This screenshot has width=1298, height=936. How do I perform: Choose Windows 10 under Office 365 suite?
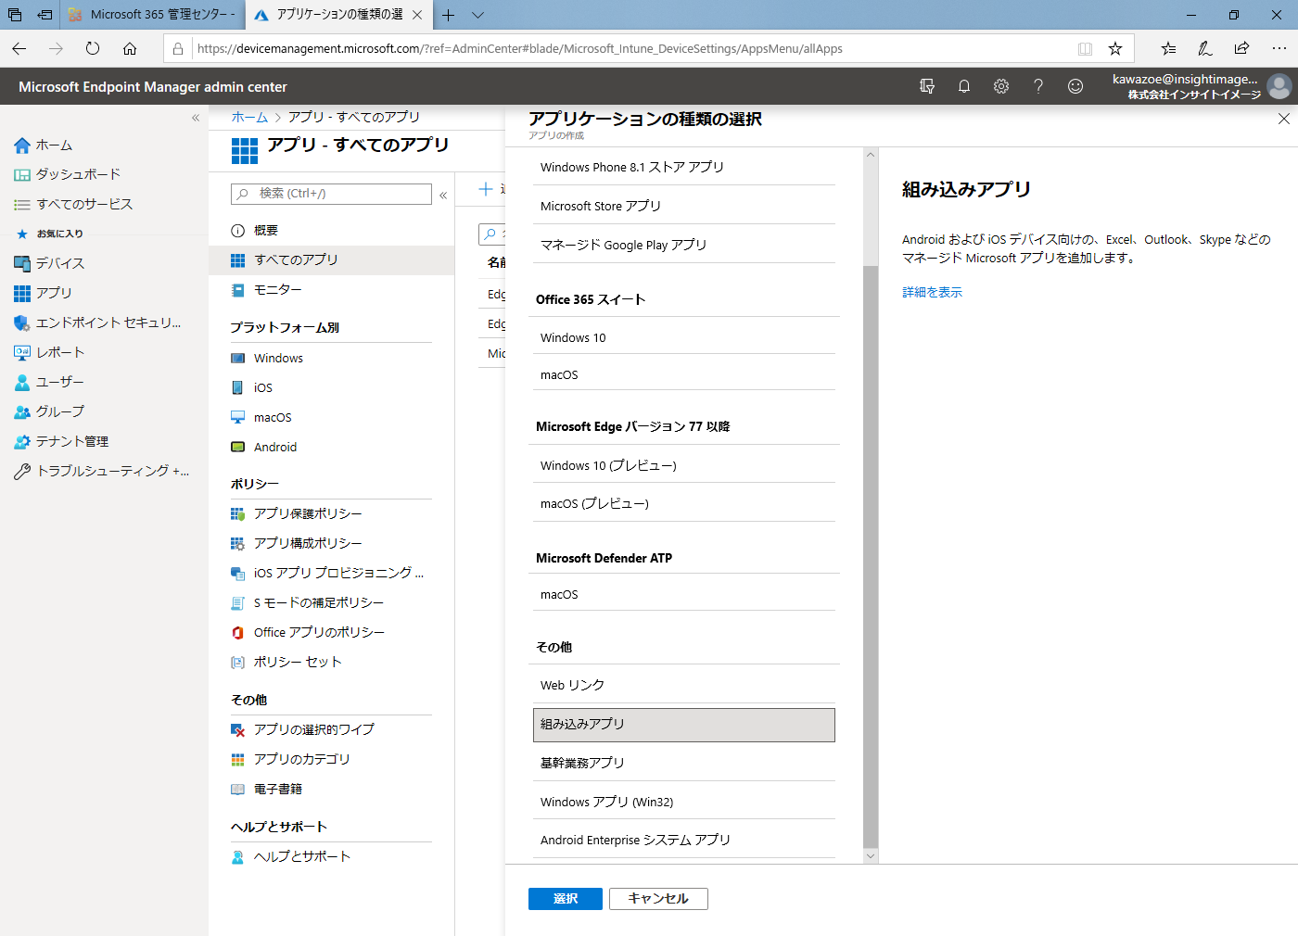pyautogui.click(x=684, y=338)
